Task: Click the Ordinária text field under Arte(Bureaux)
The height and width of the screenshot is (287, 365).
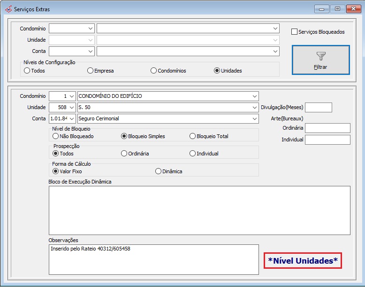Action: [327, 128]
